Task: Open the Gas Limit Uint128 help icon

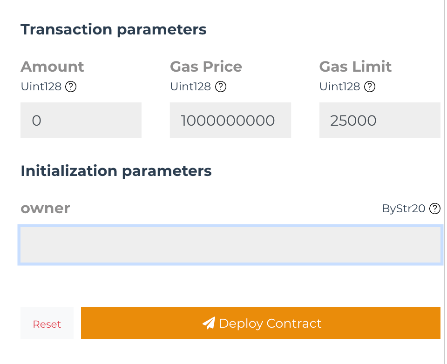Action: [x=370, y=87]
